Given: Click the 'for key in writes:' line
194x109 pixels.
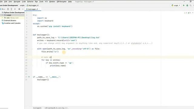Looking at the screenshot, I should pos(51,60).
